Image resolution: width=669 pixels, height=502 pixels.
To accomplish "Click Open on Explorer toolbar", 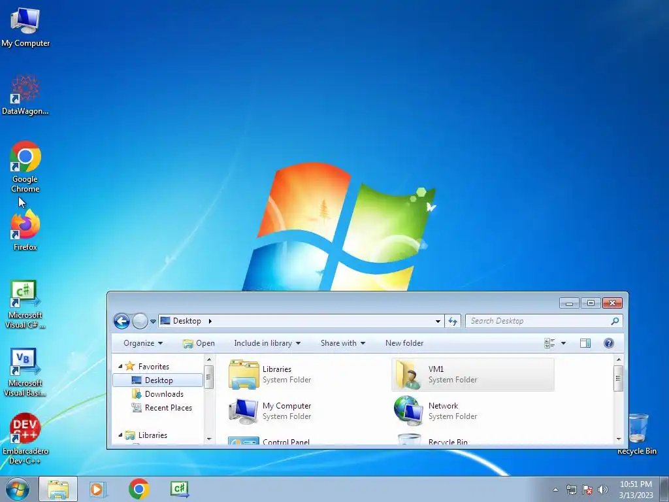I will [x=199, y=343].
